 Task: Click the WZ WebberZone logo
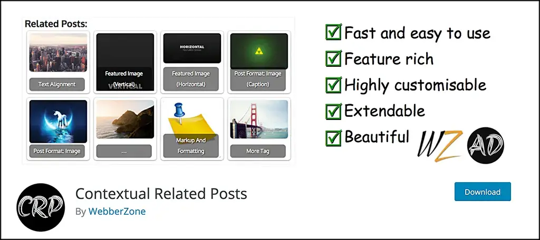(x=439, y=146)
